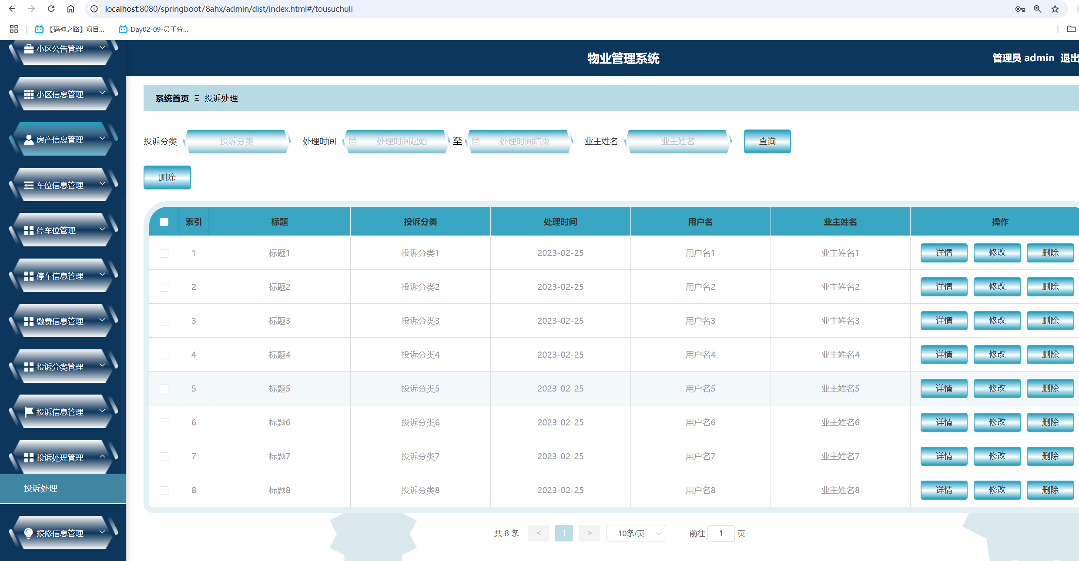Check the row checkbox for 标题5
Viewport: 1079px width, 561px height.
click(164, 389)
